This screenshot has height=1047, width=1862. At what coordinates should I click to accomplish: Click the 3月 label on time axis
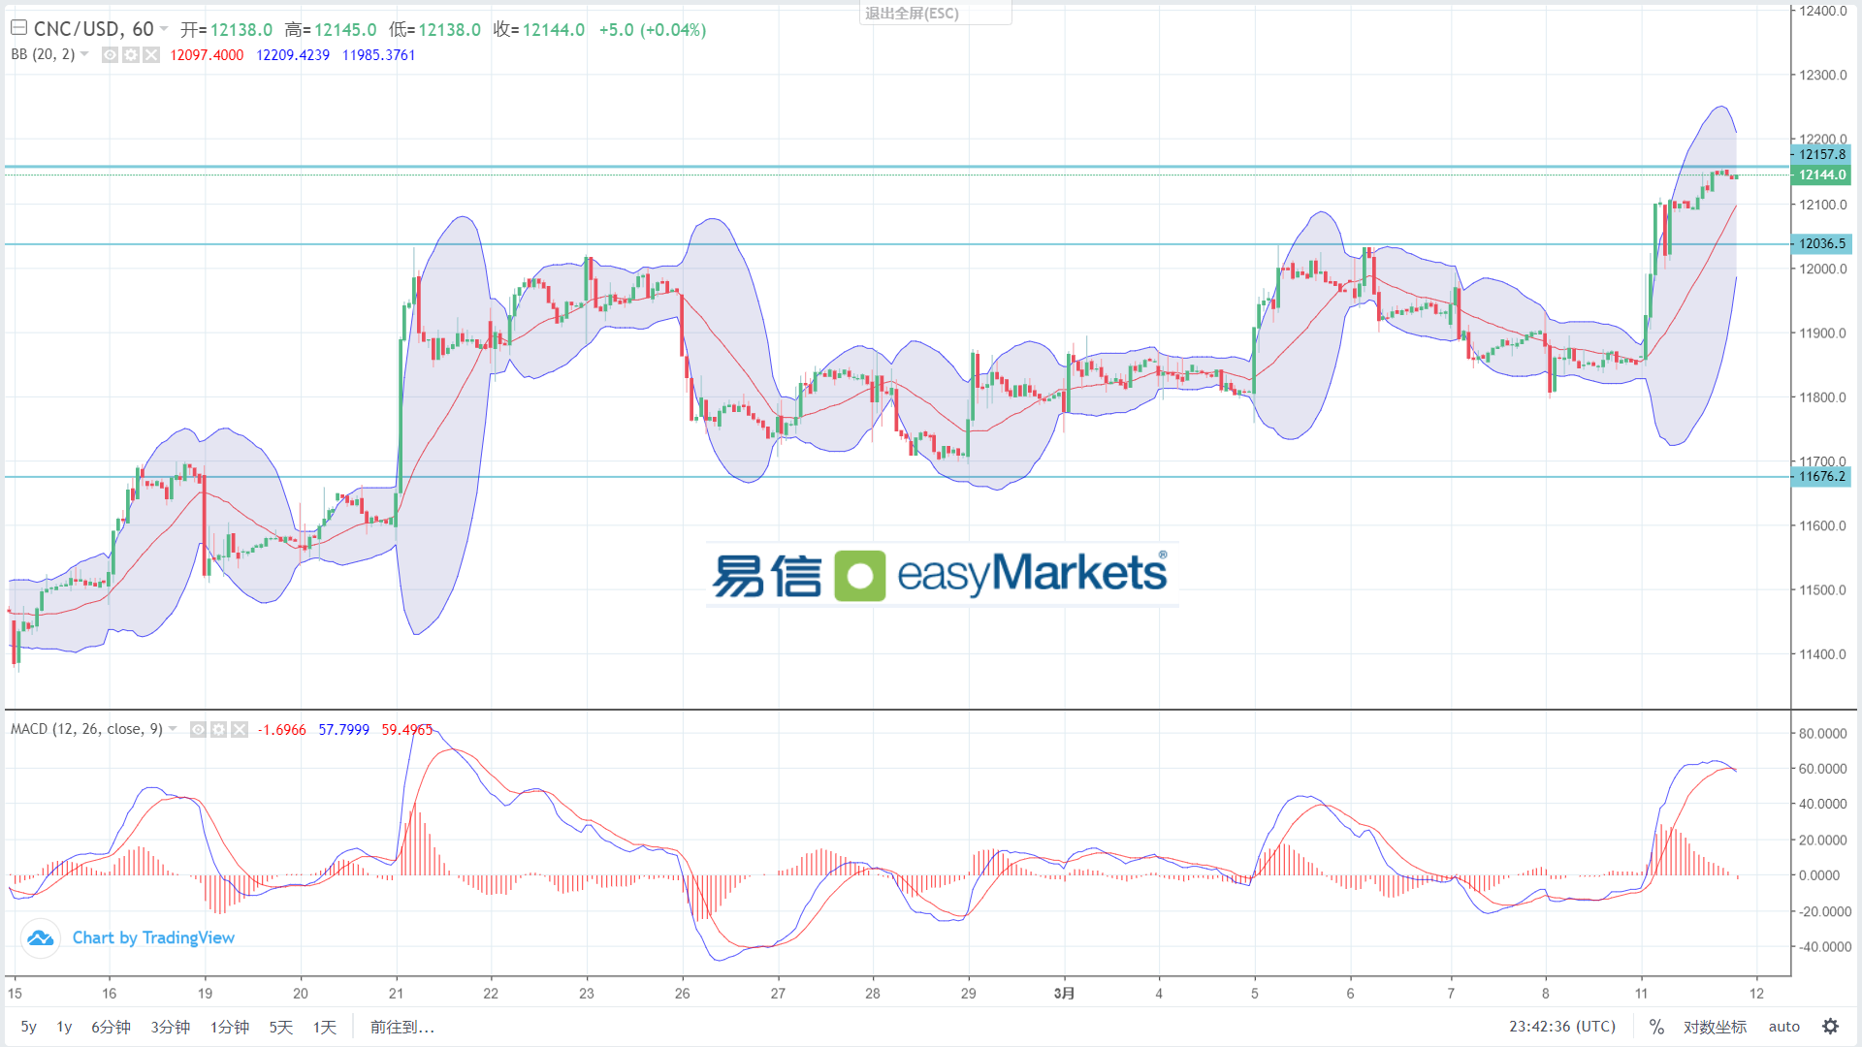(x=1064, y=993)
